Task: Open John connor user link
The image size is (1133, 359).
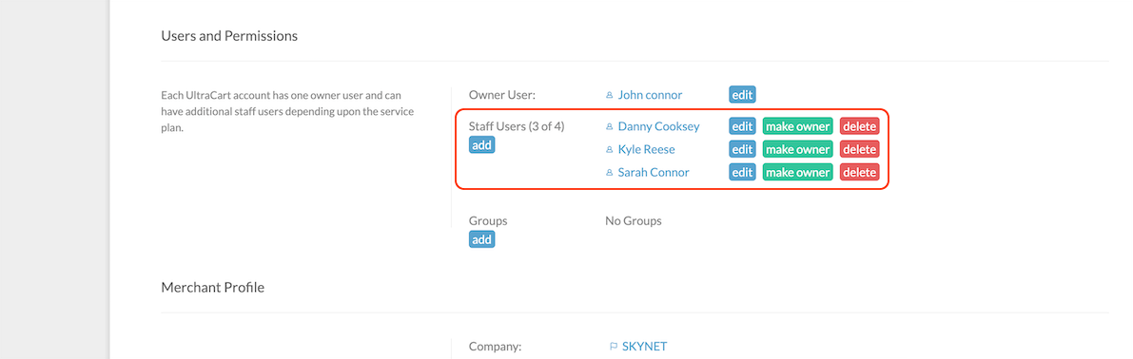Action: 650,95
